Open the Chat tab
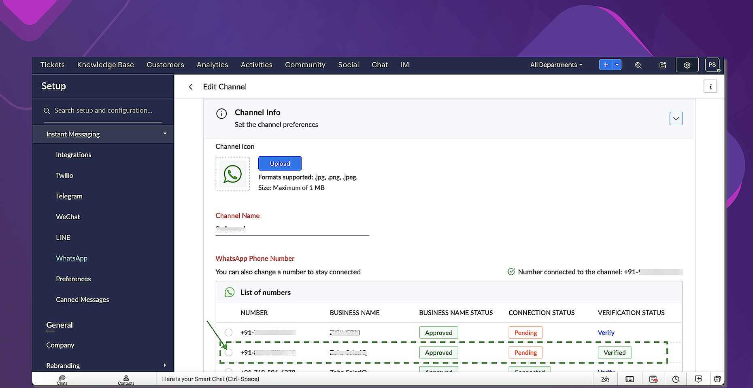 click(x=380, y=65)
